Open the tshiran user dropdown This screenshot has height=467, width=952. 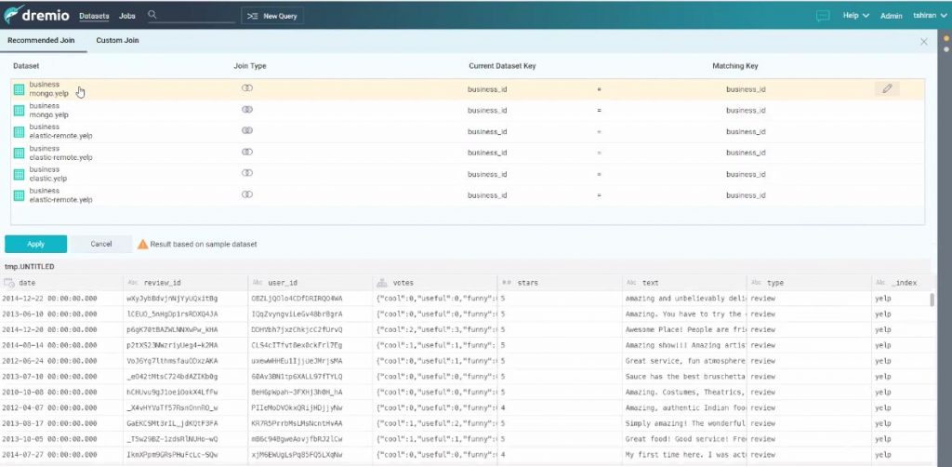click(930, 16)
